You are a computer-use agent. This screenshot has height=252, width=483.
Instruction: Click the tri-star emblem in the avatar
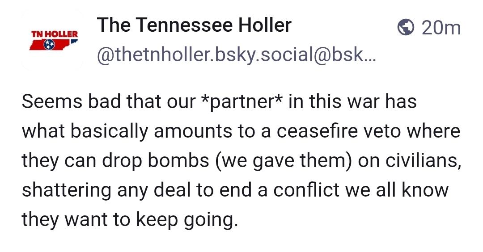47,45
